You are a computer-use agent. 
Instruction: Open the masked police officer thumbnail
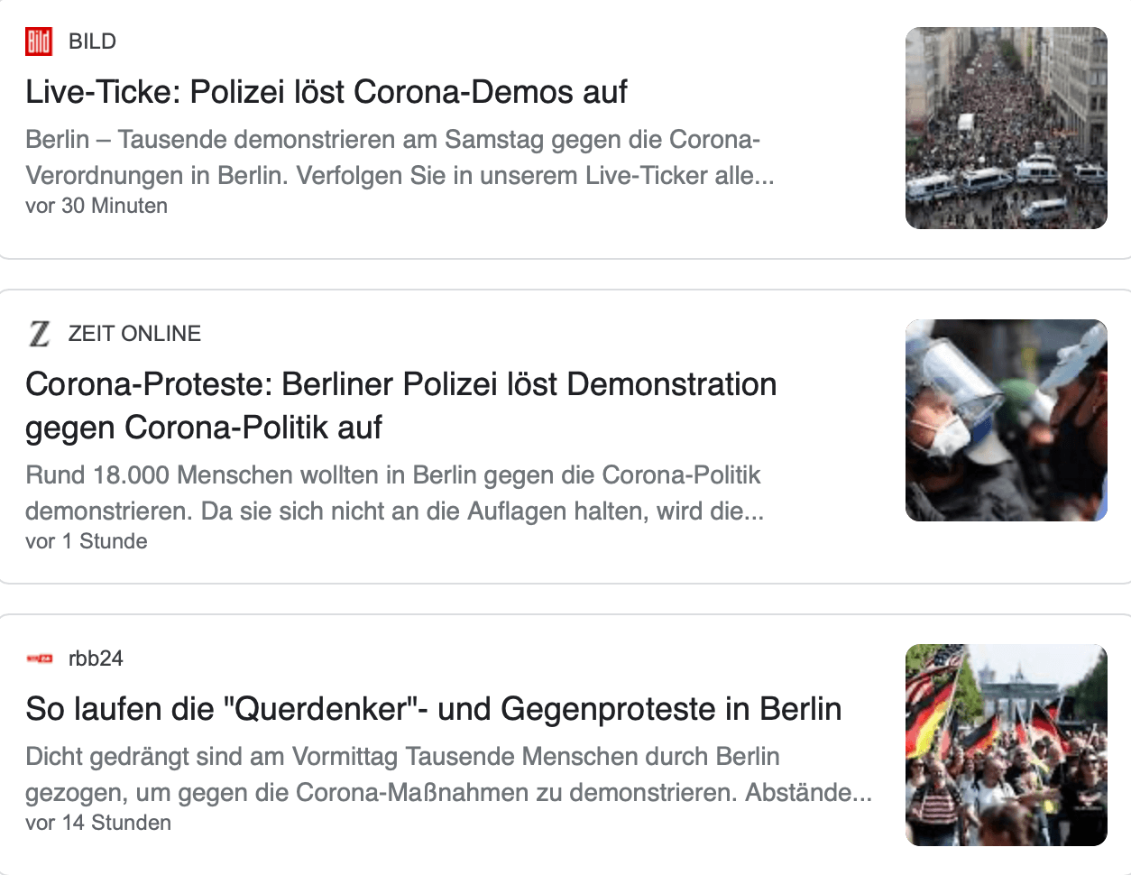1006,420
